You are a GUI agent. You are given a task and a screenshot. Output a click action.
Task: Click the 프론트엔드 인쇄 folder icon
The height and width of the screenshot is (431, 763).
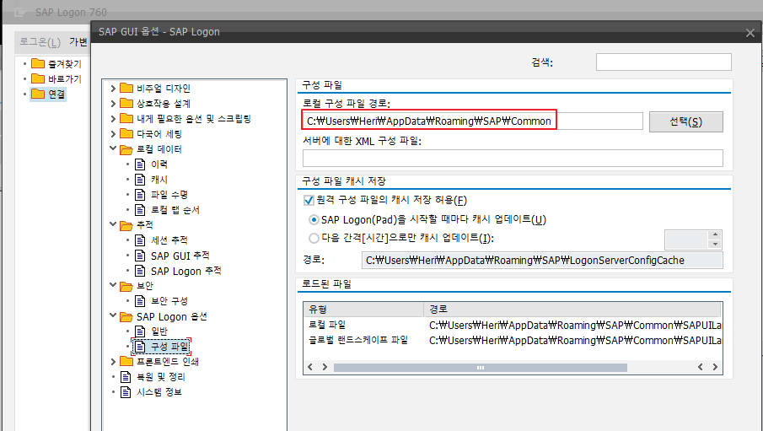tap(126, 361)
